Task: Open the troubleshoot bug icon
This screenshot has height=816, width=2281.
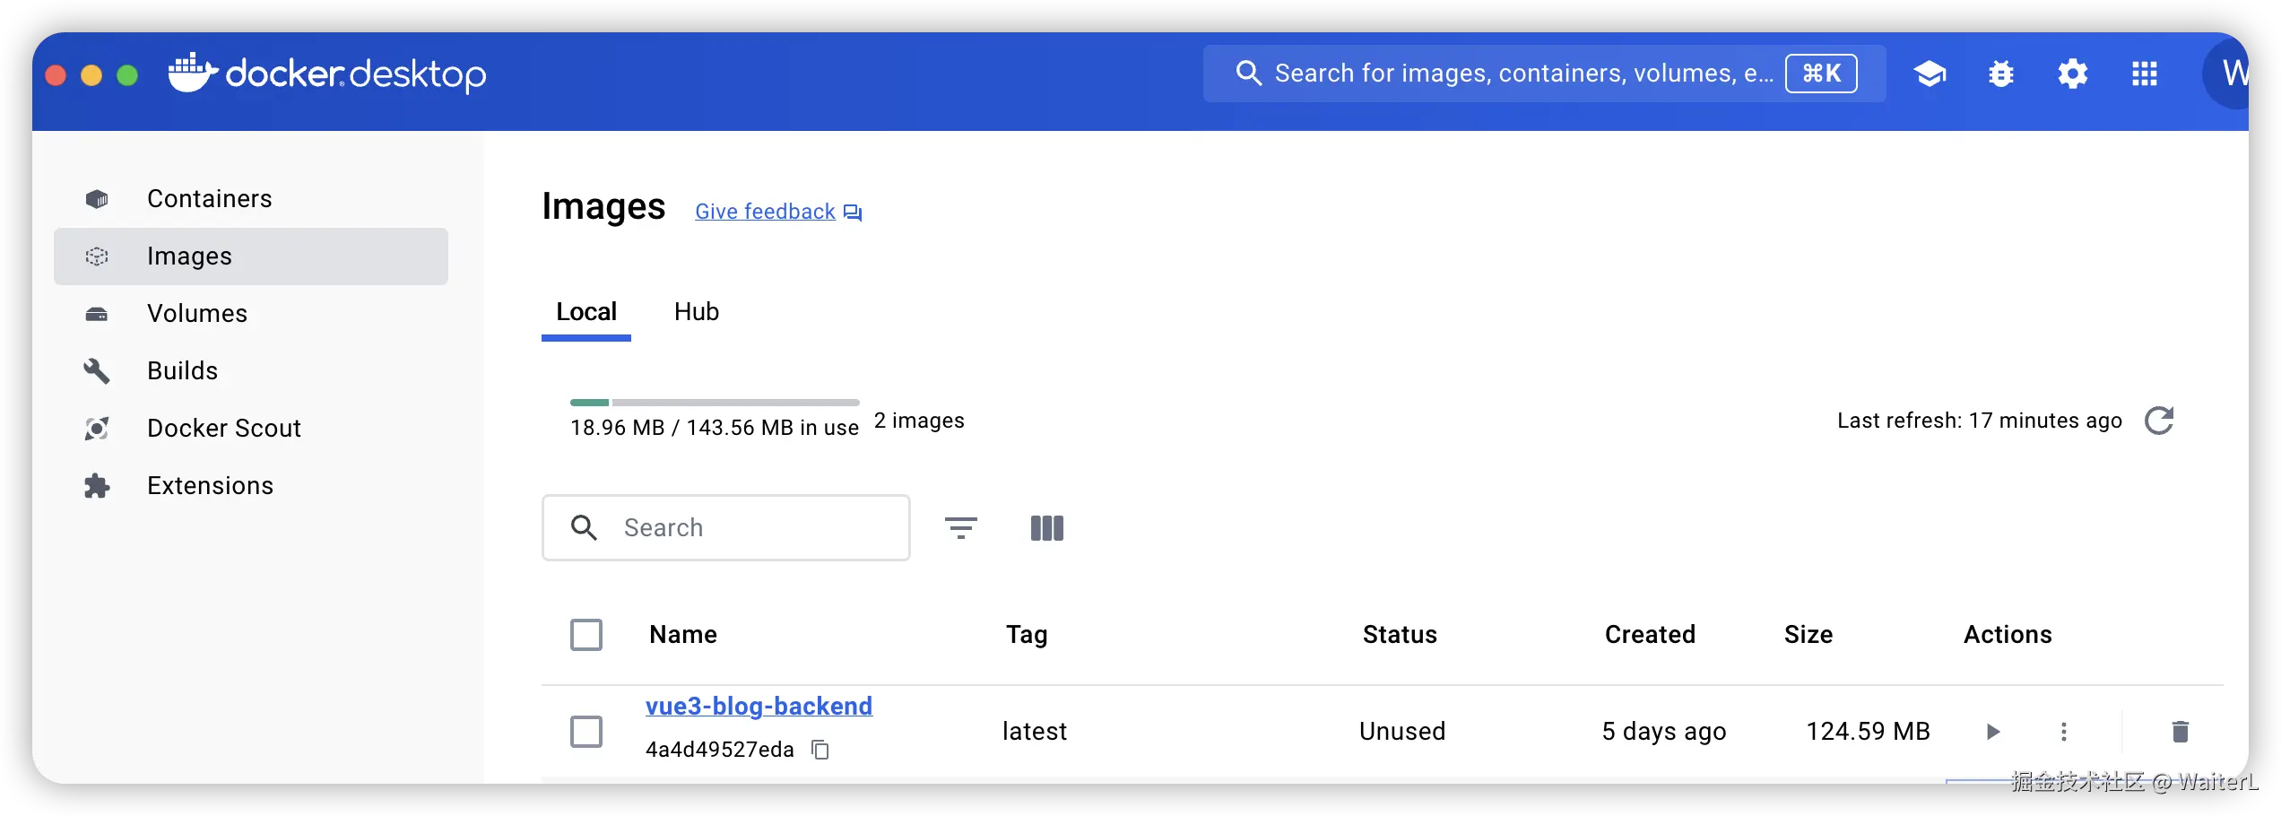Action: click(x=2000, y=74)
